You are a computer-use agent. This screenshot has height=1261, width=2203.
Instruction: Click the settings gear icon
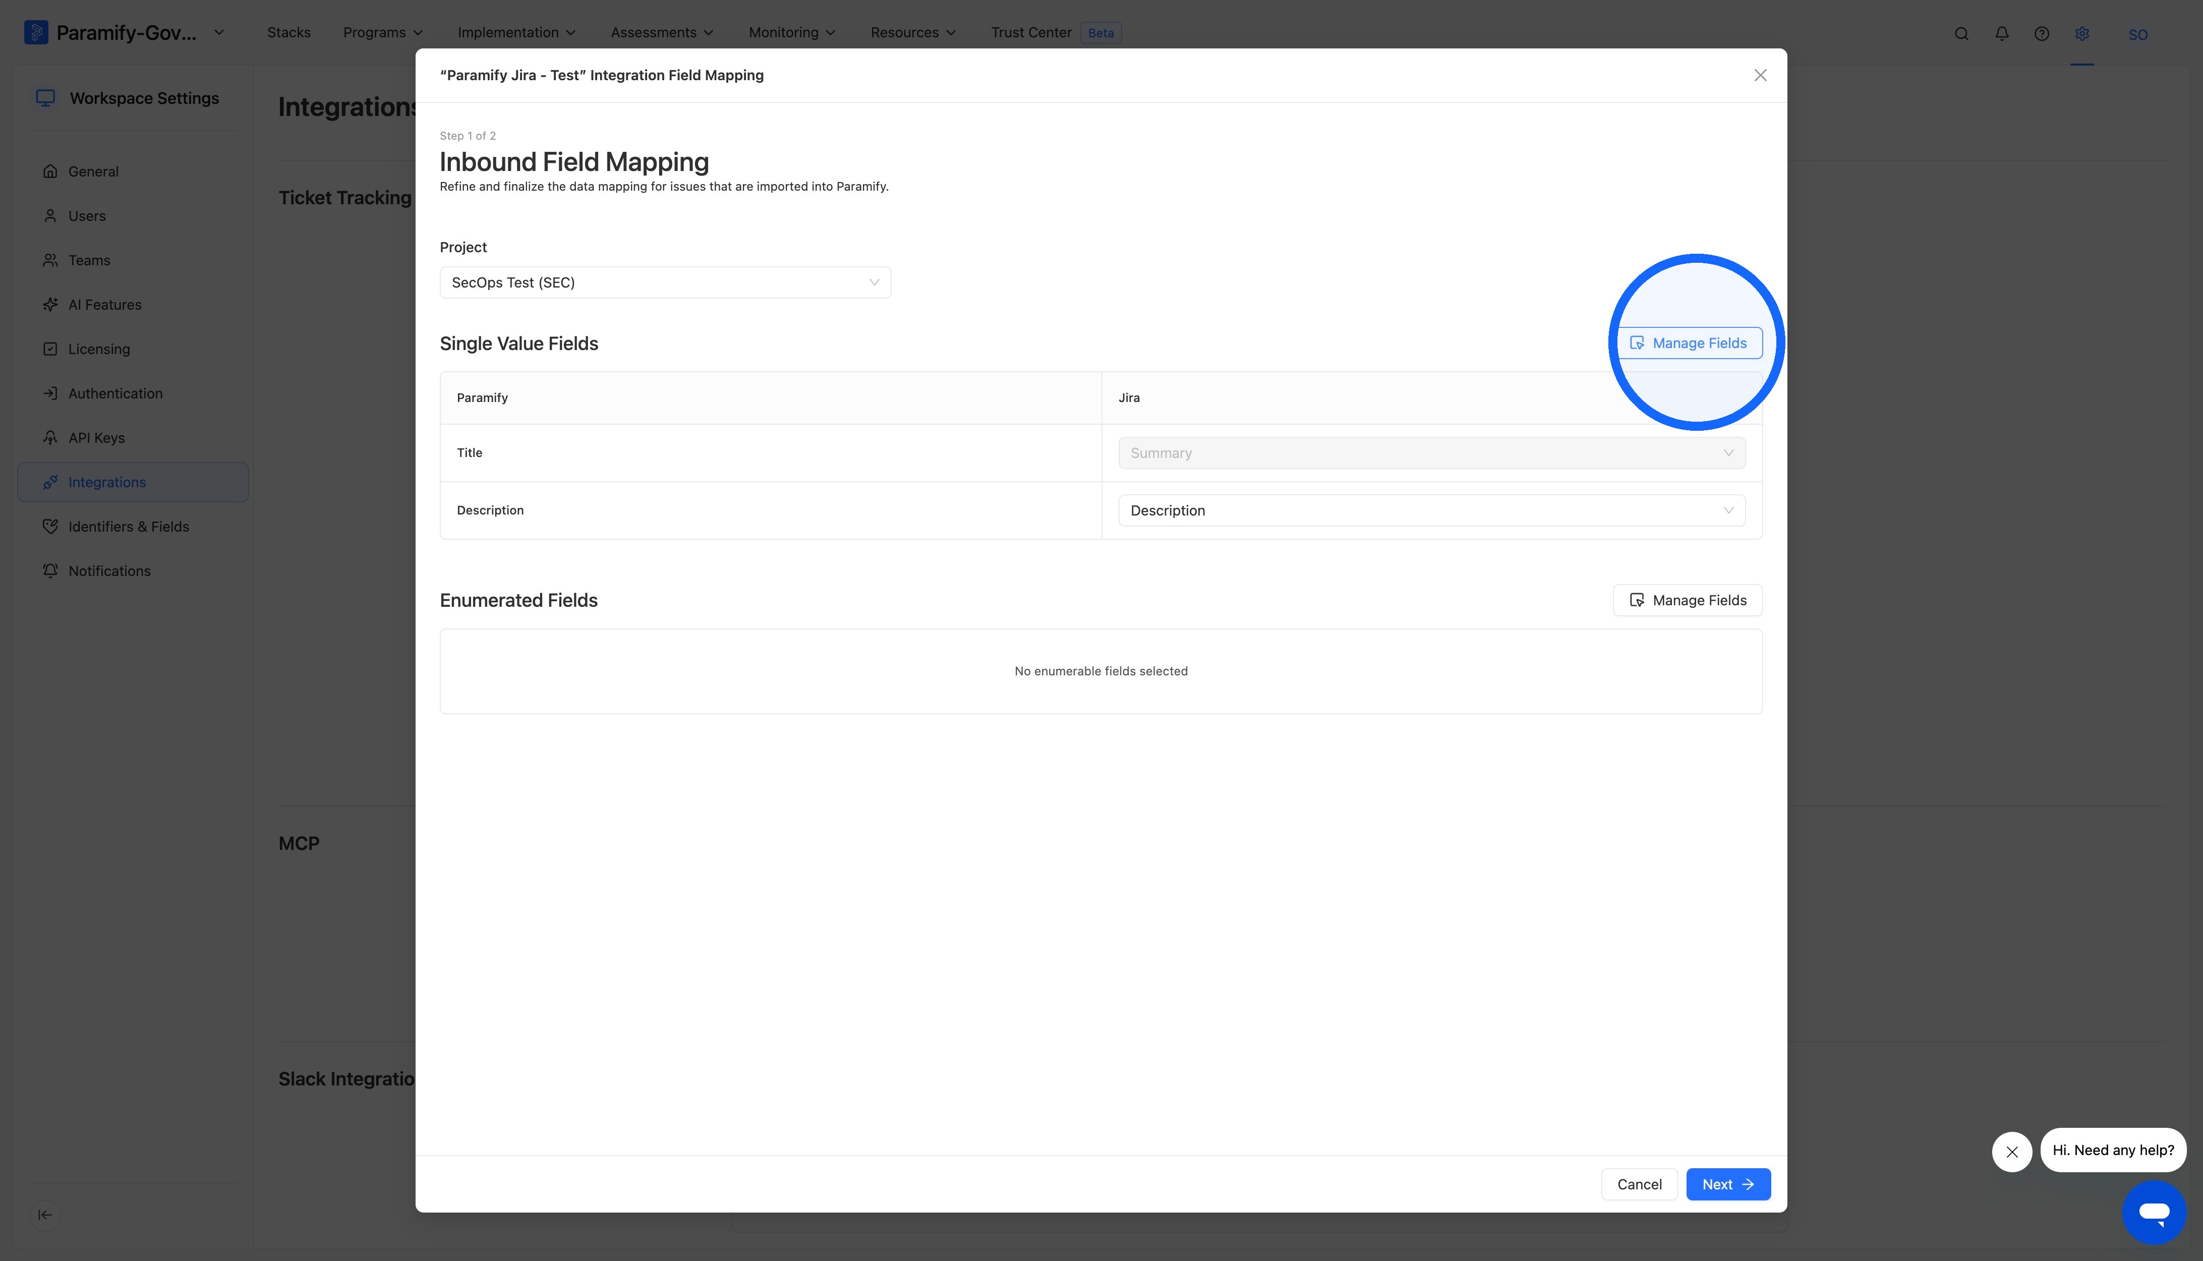pyautogui.click(x=2082, y=34)
